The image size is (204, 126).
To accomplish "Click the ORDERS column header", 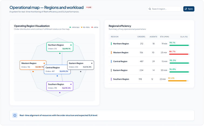I will coord(141,37).
